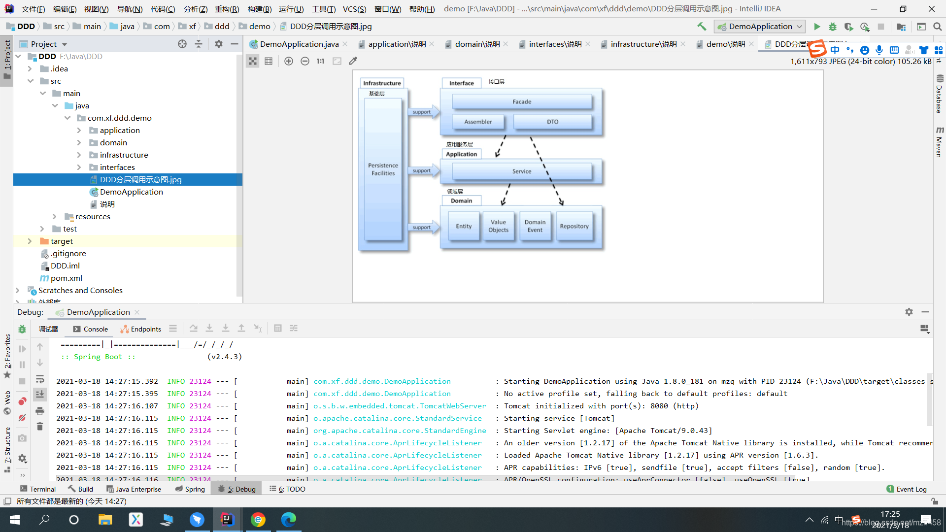Zoom out of the image
The image size is (946, 532).
click(305, 61)
